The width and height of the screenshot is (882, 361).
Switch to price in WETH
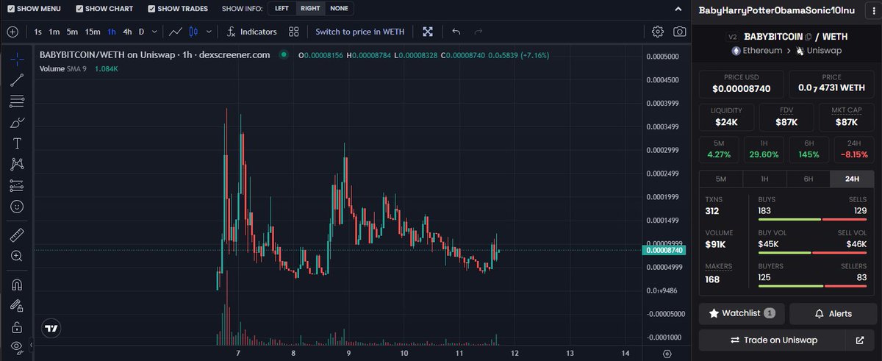tap(359, 32)
